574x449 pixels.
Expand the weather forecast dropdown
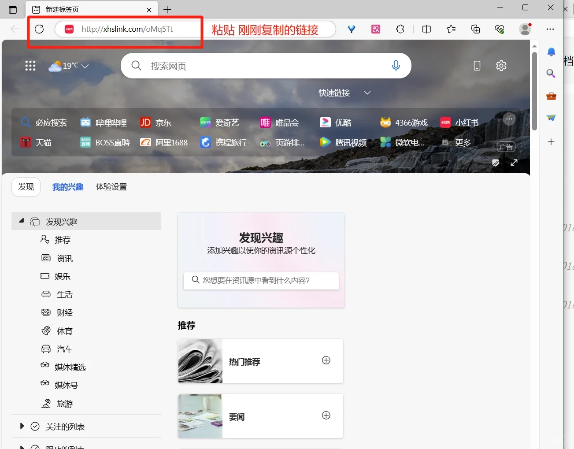(85, 66)
